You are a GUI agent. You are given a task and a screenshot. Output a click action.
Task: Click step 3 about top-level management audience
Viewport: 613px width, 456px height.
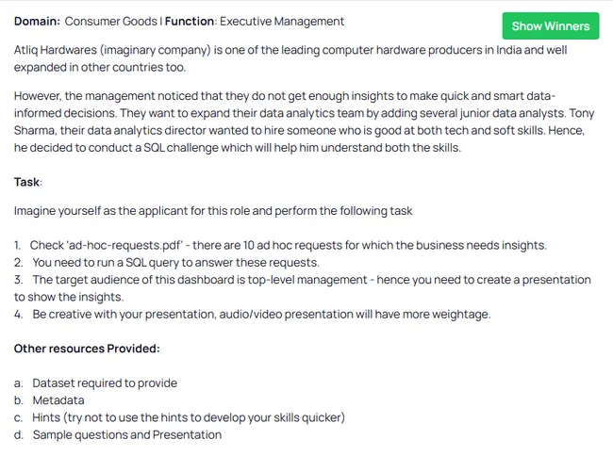click(303, 288)
